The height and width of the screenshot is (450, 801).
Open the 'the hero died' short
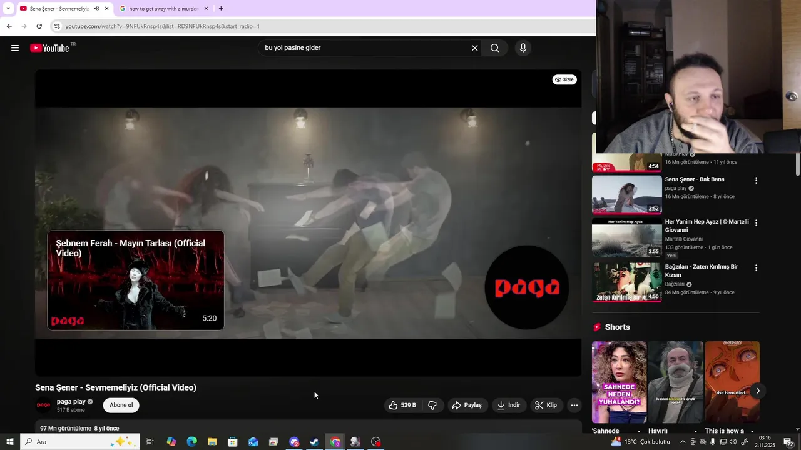[732, 382]
